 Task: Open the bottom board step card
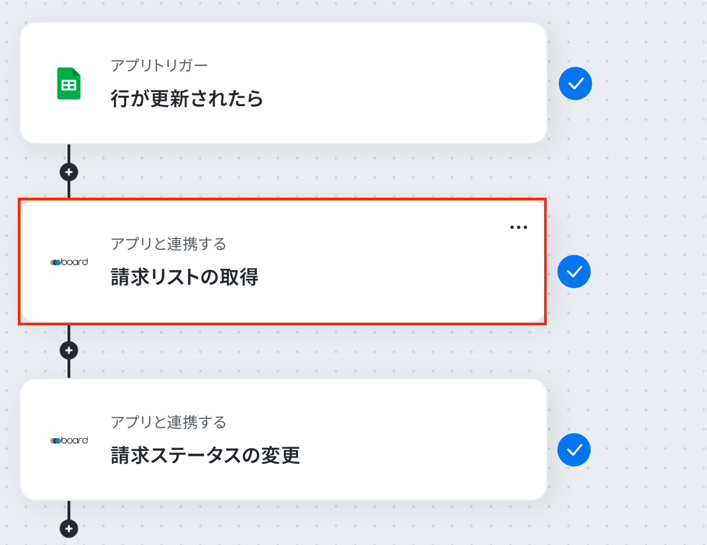[x=367, y=439]
